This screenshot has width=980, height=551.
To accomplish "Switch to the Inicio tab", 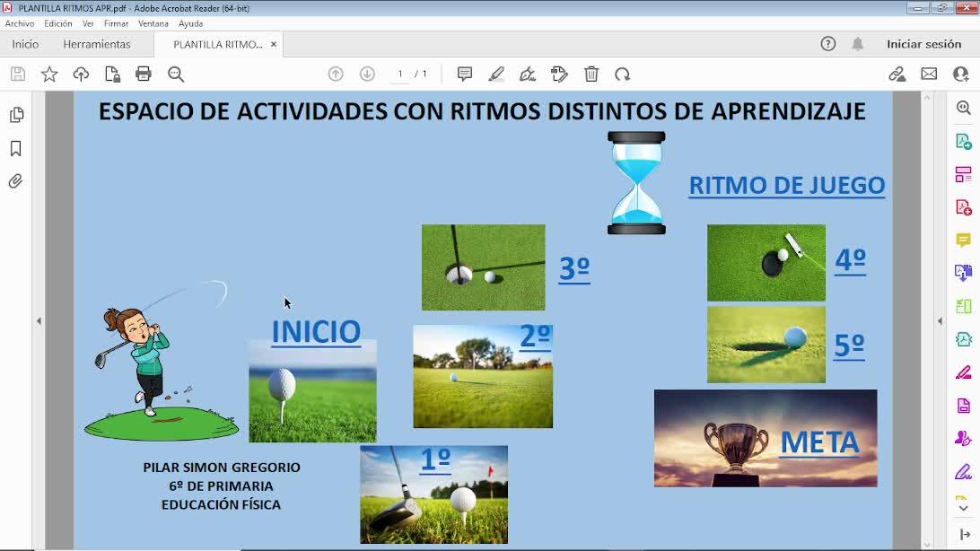I will (x=25, y=44).
